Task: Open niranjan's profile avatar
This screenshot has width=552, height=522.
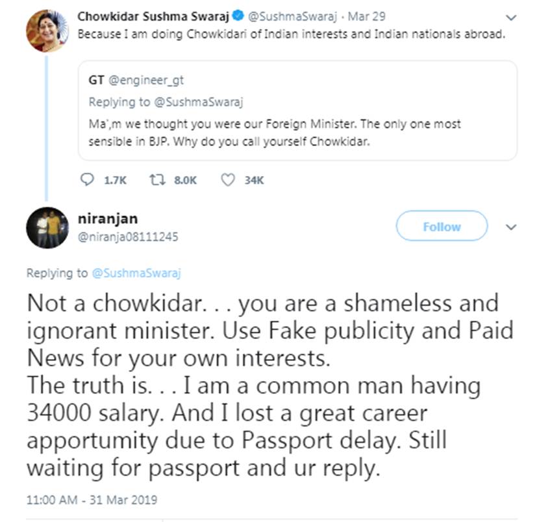Action: pyautogui.click(x=47, y=228)
